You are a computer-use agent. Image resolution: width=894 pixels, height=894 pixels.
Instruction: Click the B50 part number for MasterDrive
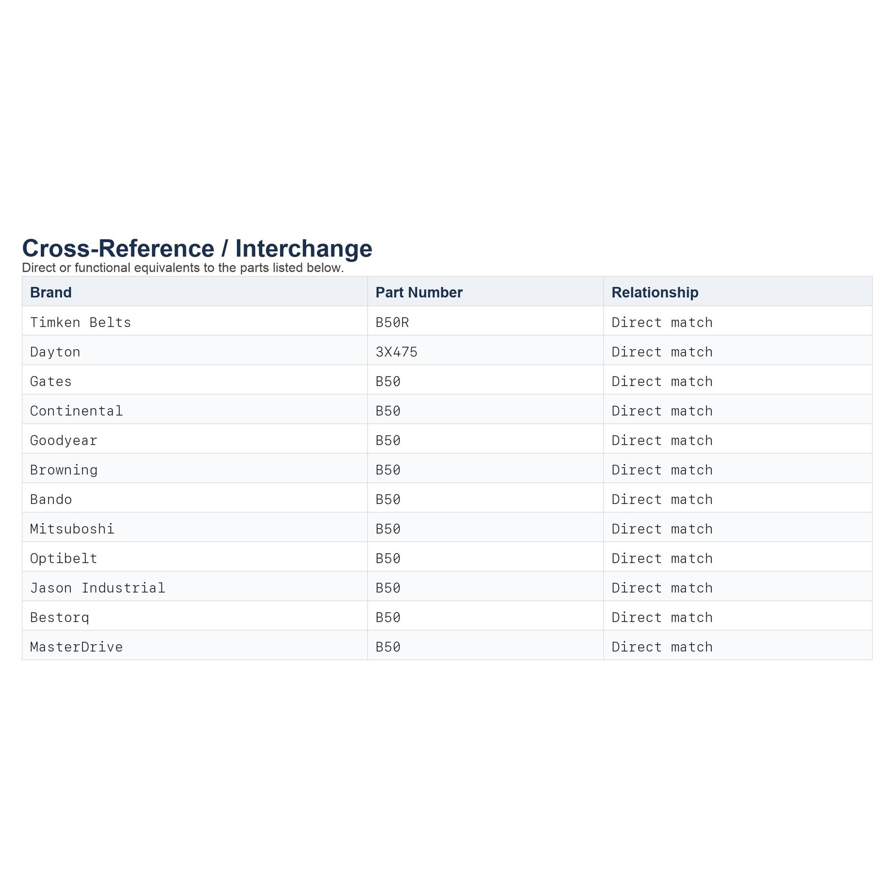point(388,647)
